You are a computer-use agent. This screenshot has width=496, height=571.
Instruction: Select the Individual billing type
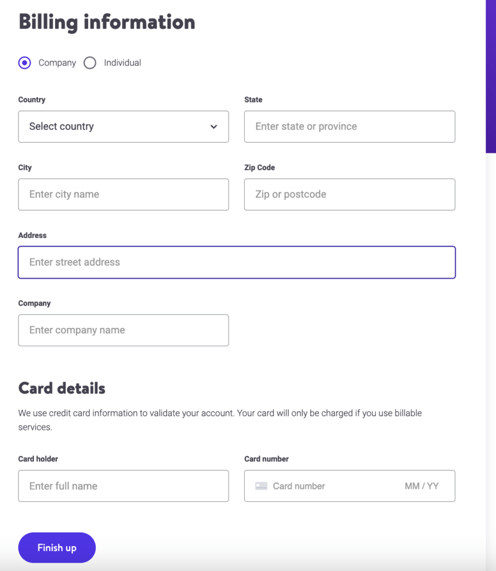90,62
